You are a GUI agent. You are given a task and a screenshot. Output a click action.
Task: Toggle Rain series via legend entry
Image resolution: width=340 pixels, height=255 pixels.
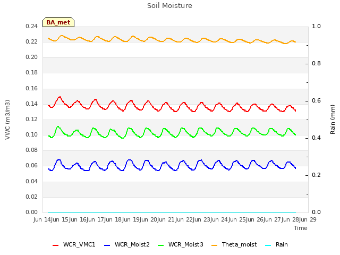coord(276,244)
